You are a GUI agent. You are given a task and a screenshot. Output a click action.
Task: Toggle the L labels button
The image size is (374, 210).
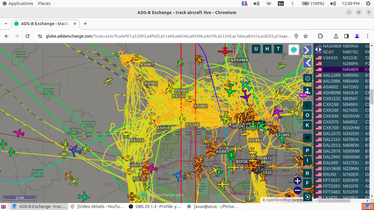pyautogui.click(x=308, y=105)
